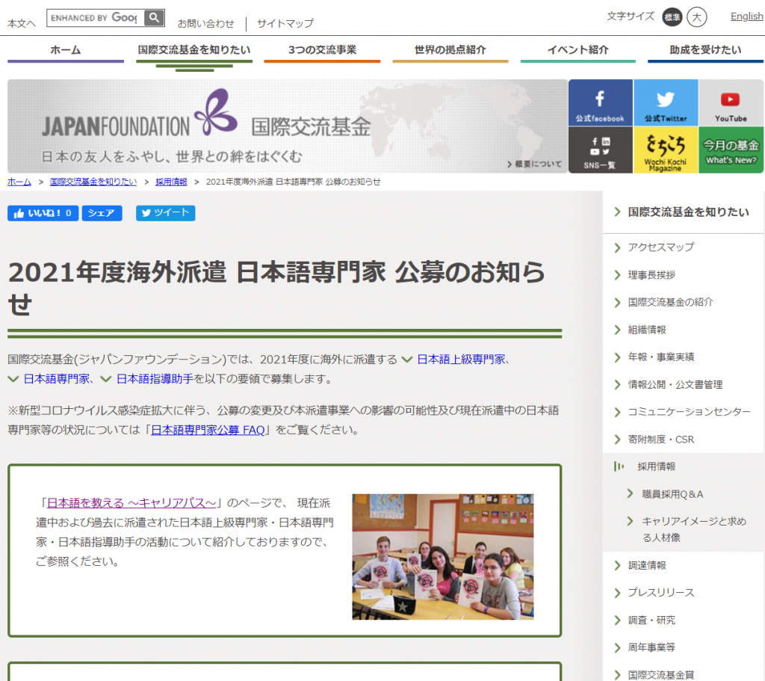Screen dimensions: 765x681
Task: Open the official Facebook page icon
Action: pos(600,102)
